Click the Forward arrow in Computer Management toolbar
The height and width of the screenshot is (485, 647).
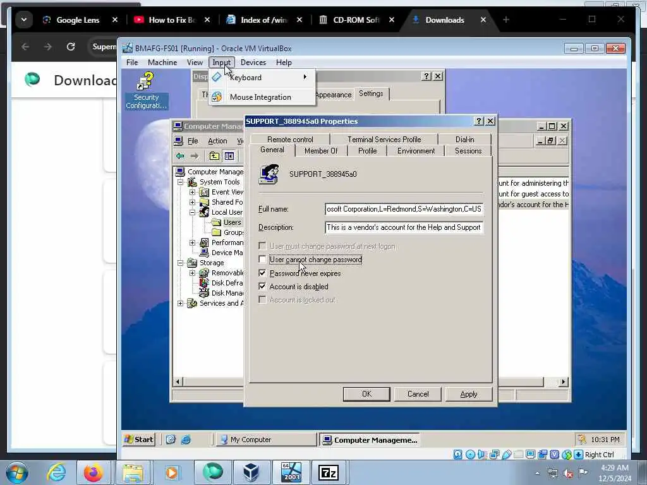pos(195,156)
